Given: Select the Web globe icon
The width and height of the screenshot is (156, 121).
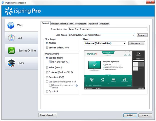Looking at the screenshot, I should pyautogui.click(x=11, y=25).
